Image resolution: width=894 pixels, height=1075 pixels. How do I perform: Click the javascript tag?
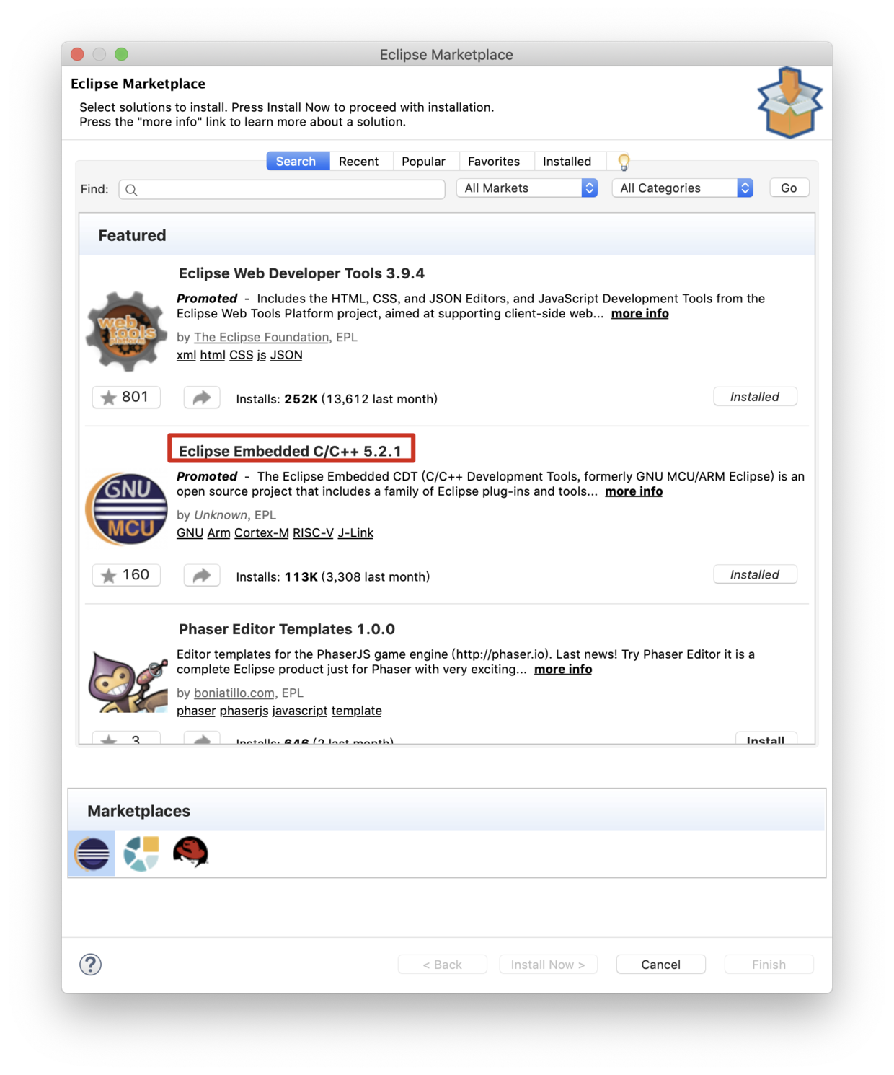300,711
